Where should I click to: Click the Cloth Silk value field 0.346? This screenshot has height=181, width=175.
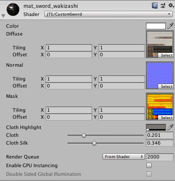tap(160, 143)
